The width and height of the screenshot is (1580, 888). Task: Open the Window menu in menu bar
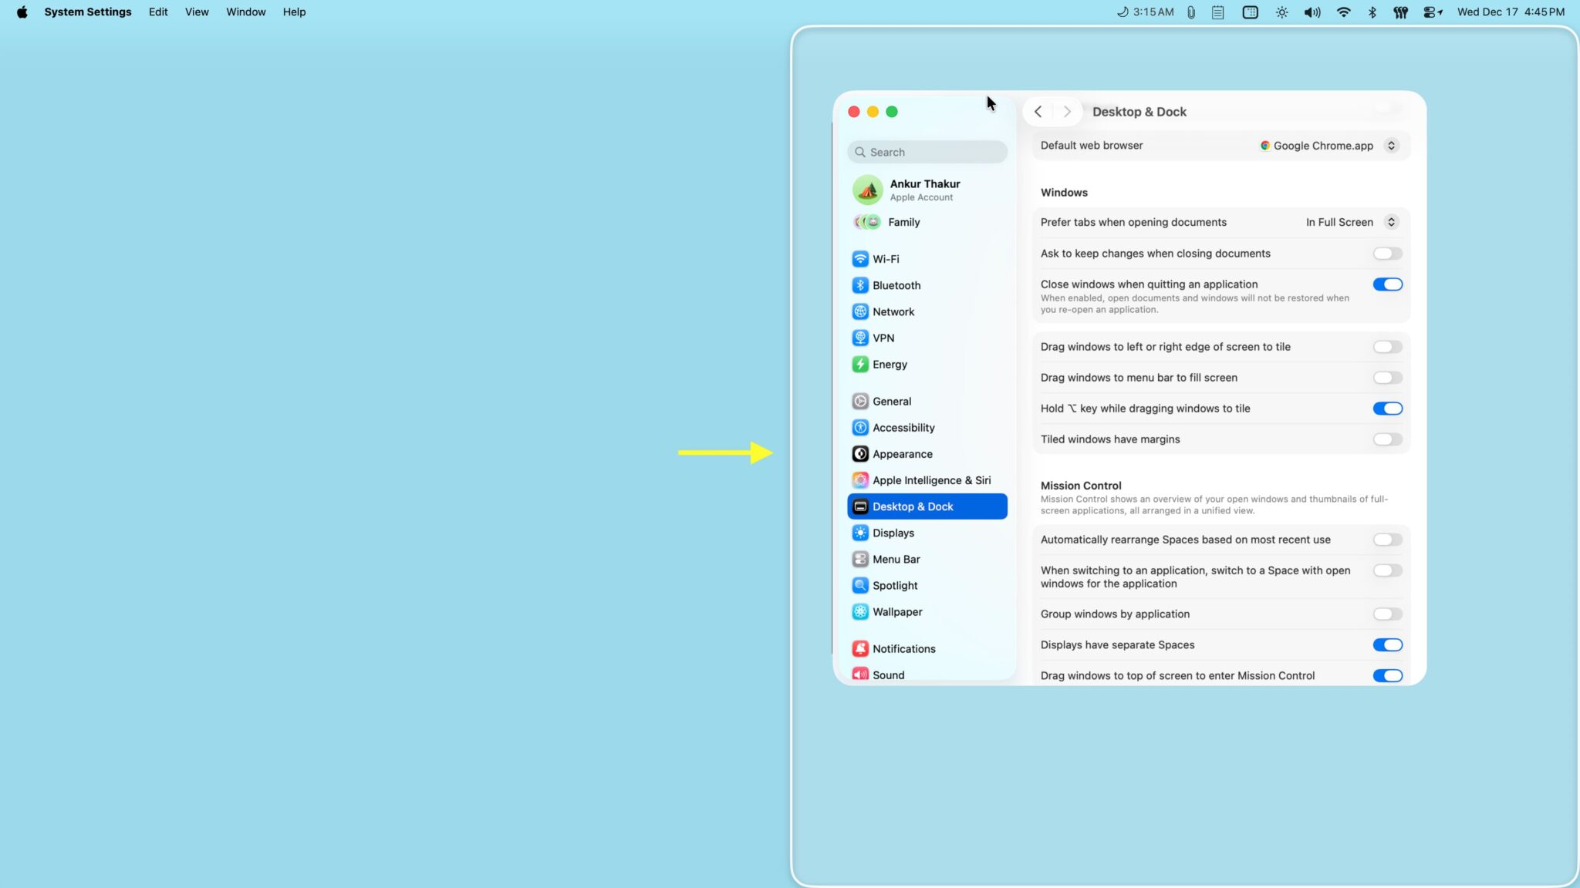(245, 12)
